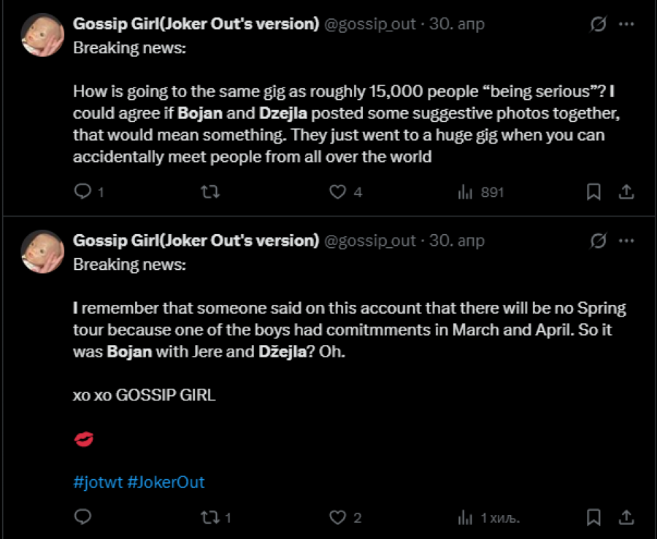The image size is (657, 539).
Task: Like the first tweet with 4 likes
Action: [x=337, y=192]
